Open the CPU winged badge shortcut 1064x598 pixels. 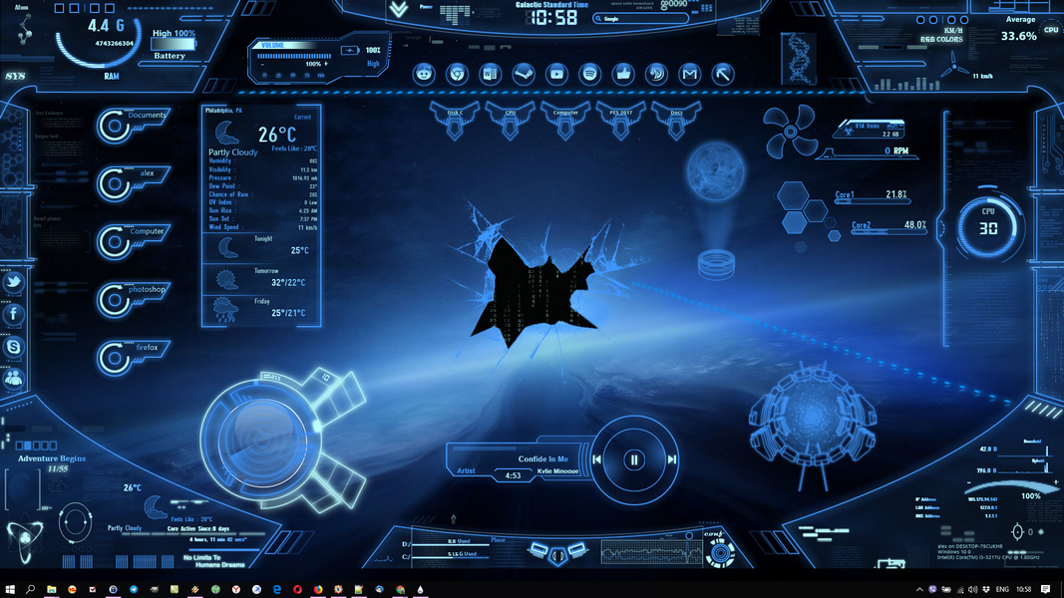point(511,120)
